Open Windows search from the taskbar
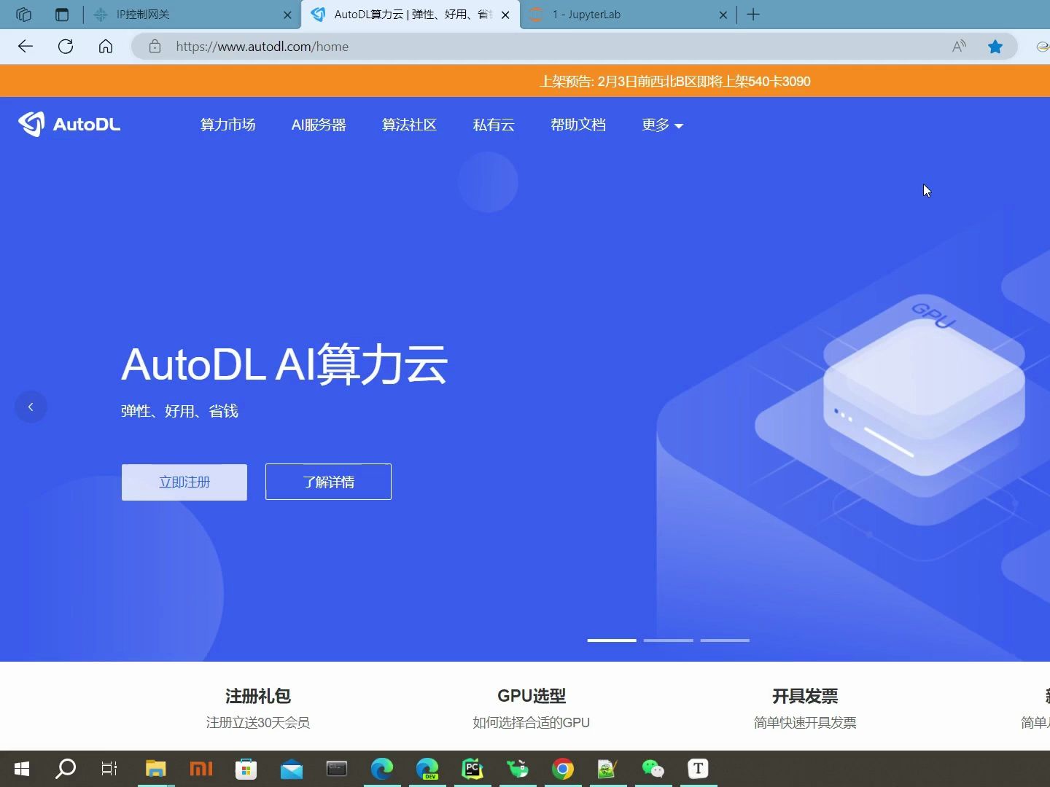The width and height of the screenshot is (1050, 787). coord(66,768)
